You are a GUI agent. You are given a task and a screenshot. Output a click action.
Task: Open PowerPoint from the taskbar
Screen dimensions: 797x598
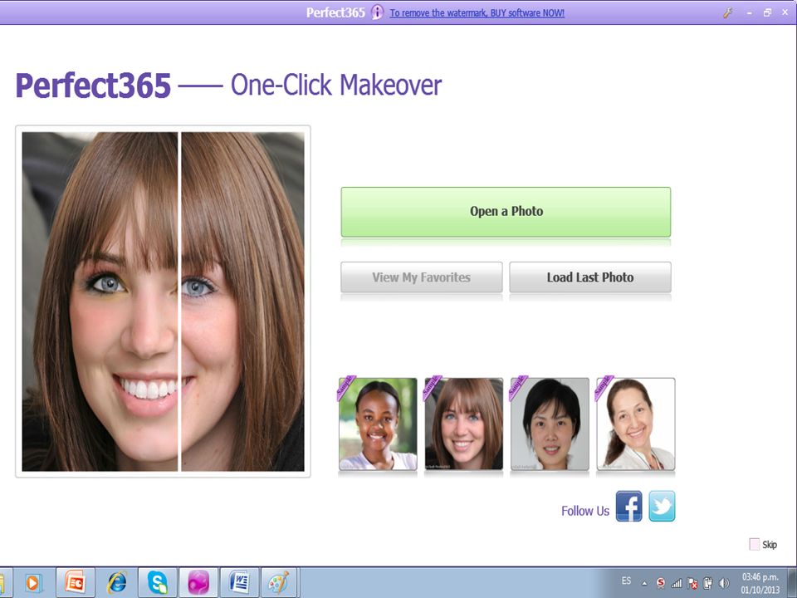[x=76, y=583]
